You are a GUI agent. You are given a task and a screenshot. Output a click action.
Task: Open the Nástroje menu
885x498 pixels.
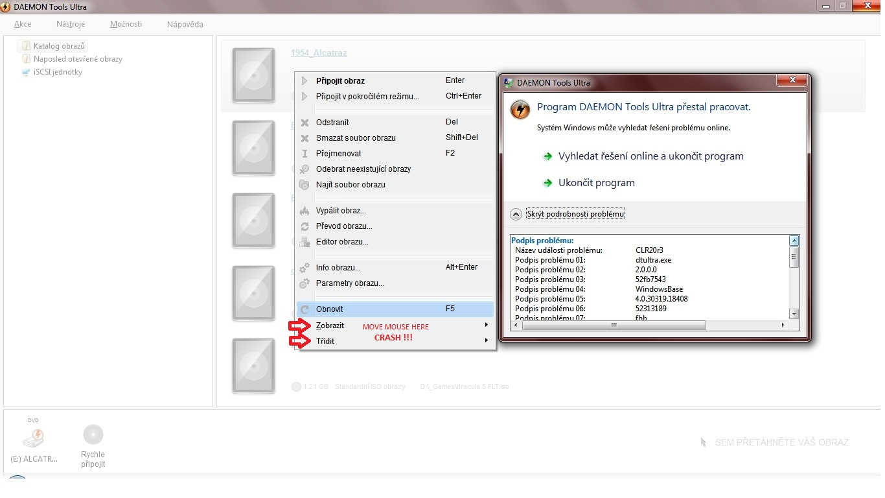coord(71,24)
